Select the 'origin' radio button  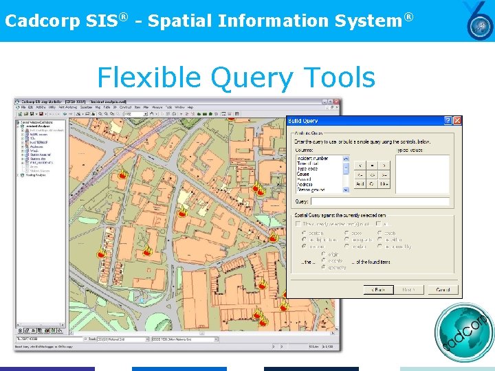click(324, 254)
